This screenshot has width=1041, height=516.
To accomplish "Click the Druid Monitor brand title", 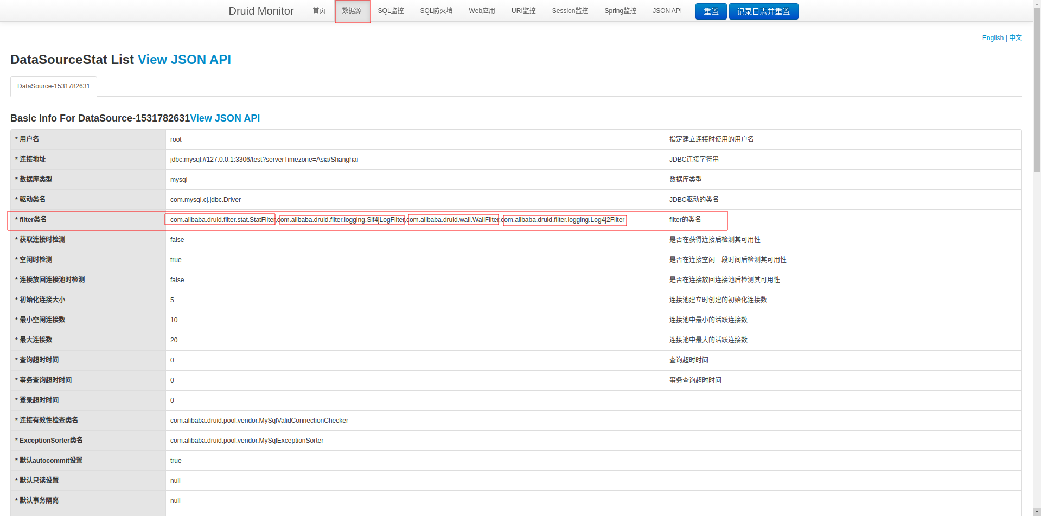I will click(x=261, y=11).
